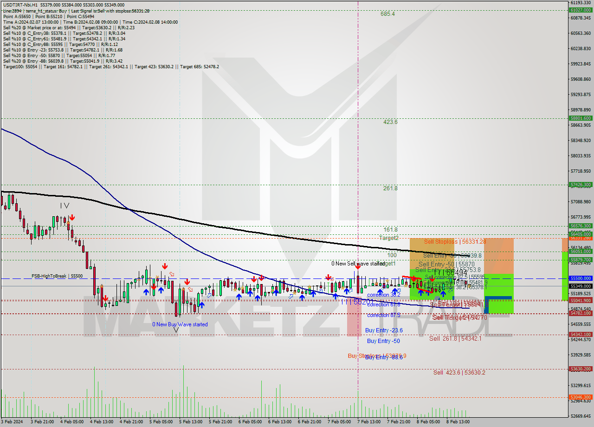Click the red 54342.100 price tag

coord(581,335)
